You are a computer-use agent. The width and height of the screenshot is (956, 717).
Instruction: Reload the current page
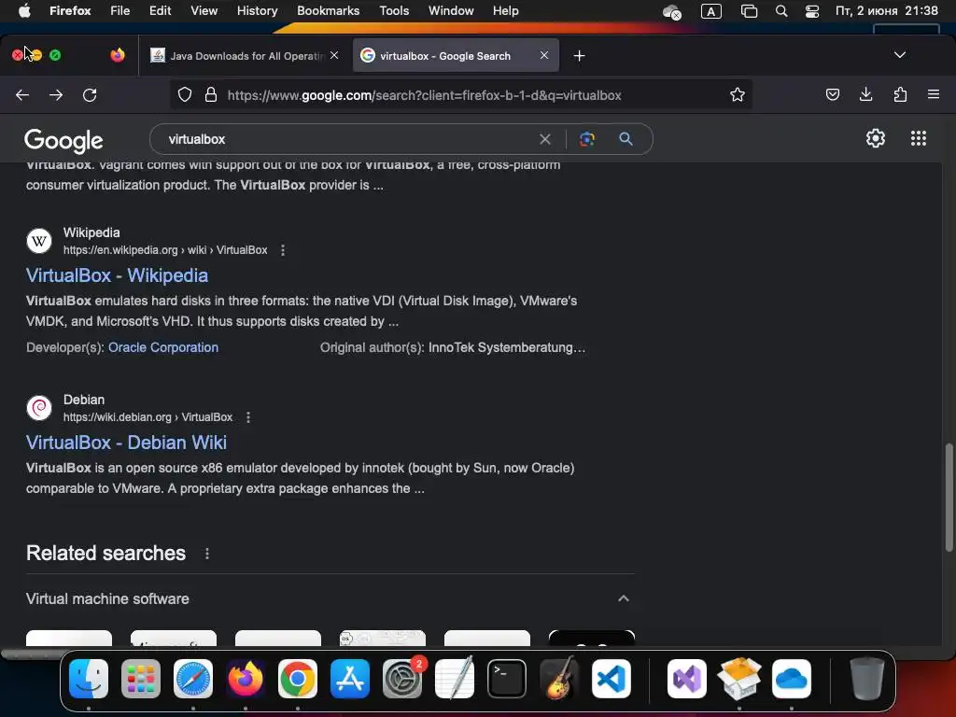tap(91, 95)
